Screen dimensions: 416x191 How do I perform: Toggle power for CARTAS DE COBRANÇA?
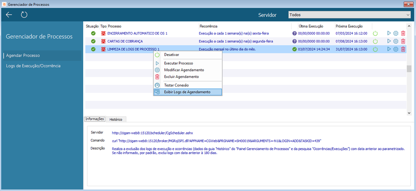[375, 42]
